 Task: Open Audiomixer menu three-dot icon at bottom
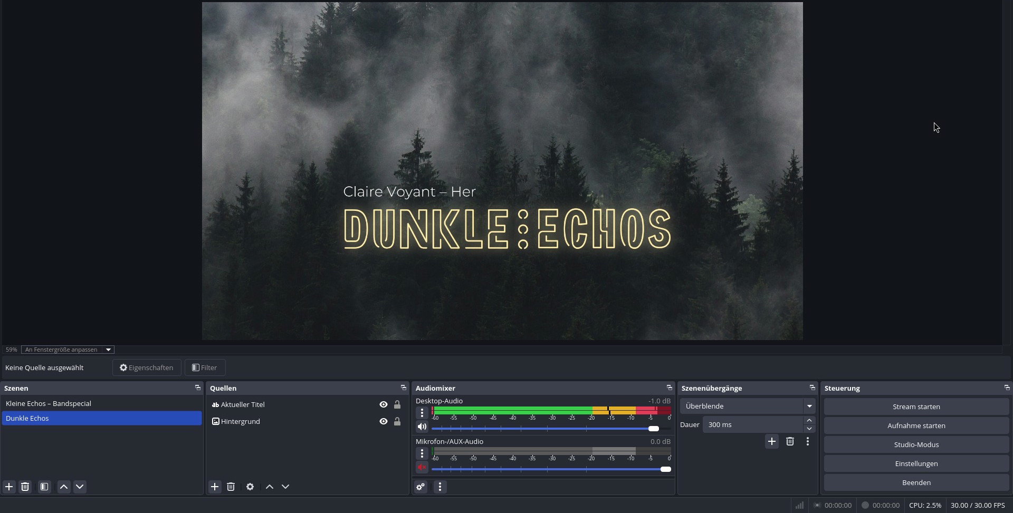[440, 487]
